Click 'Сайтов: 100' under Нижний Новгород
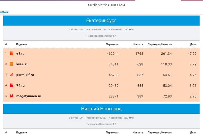Viewport: 203px width, 135px height. 76,118
